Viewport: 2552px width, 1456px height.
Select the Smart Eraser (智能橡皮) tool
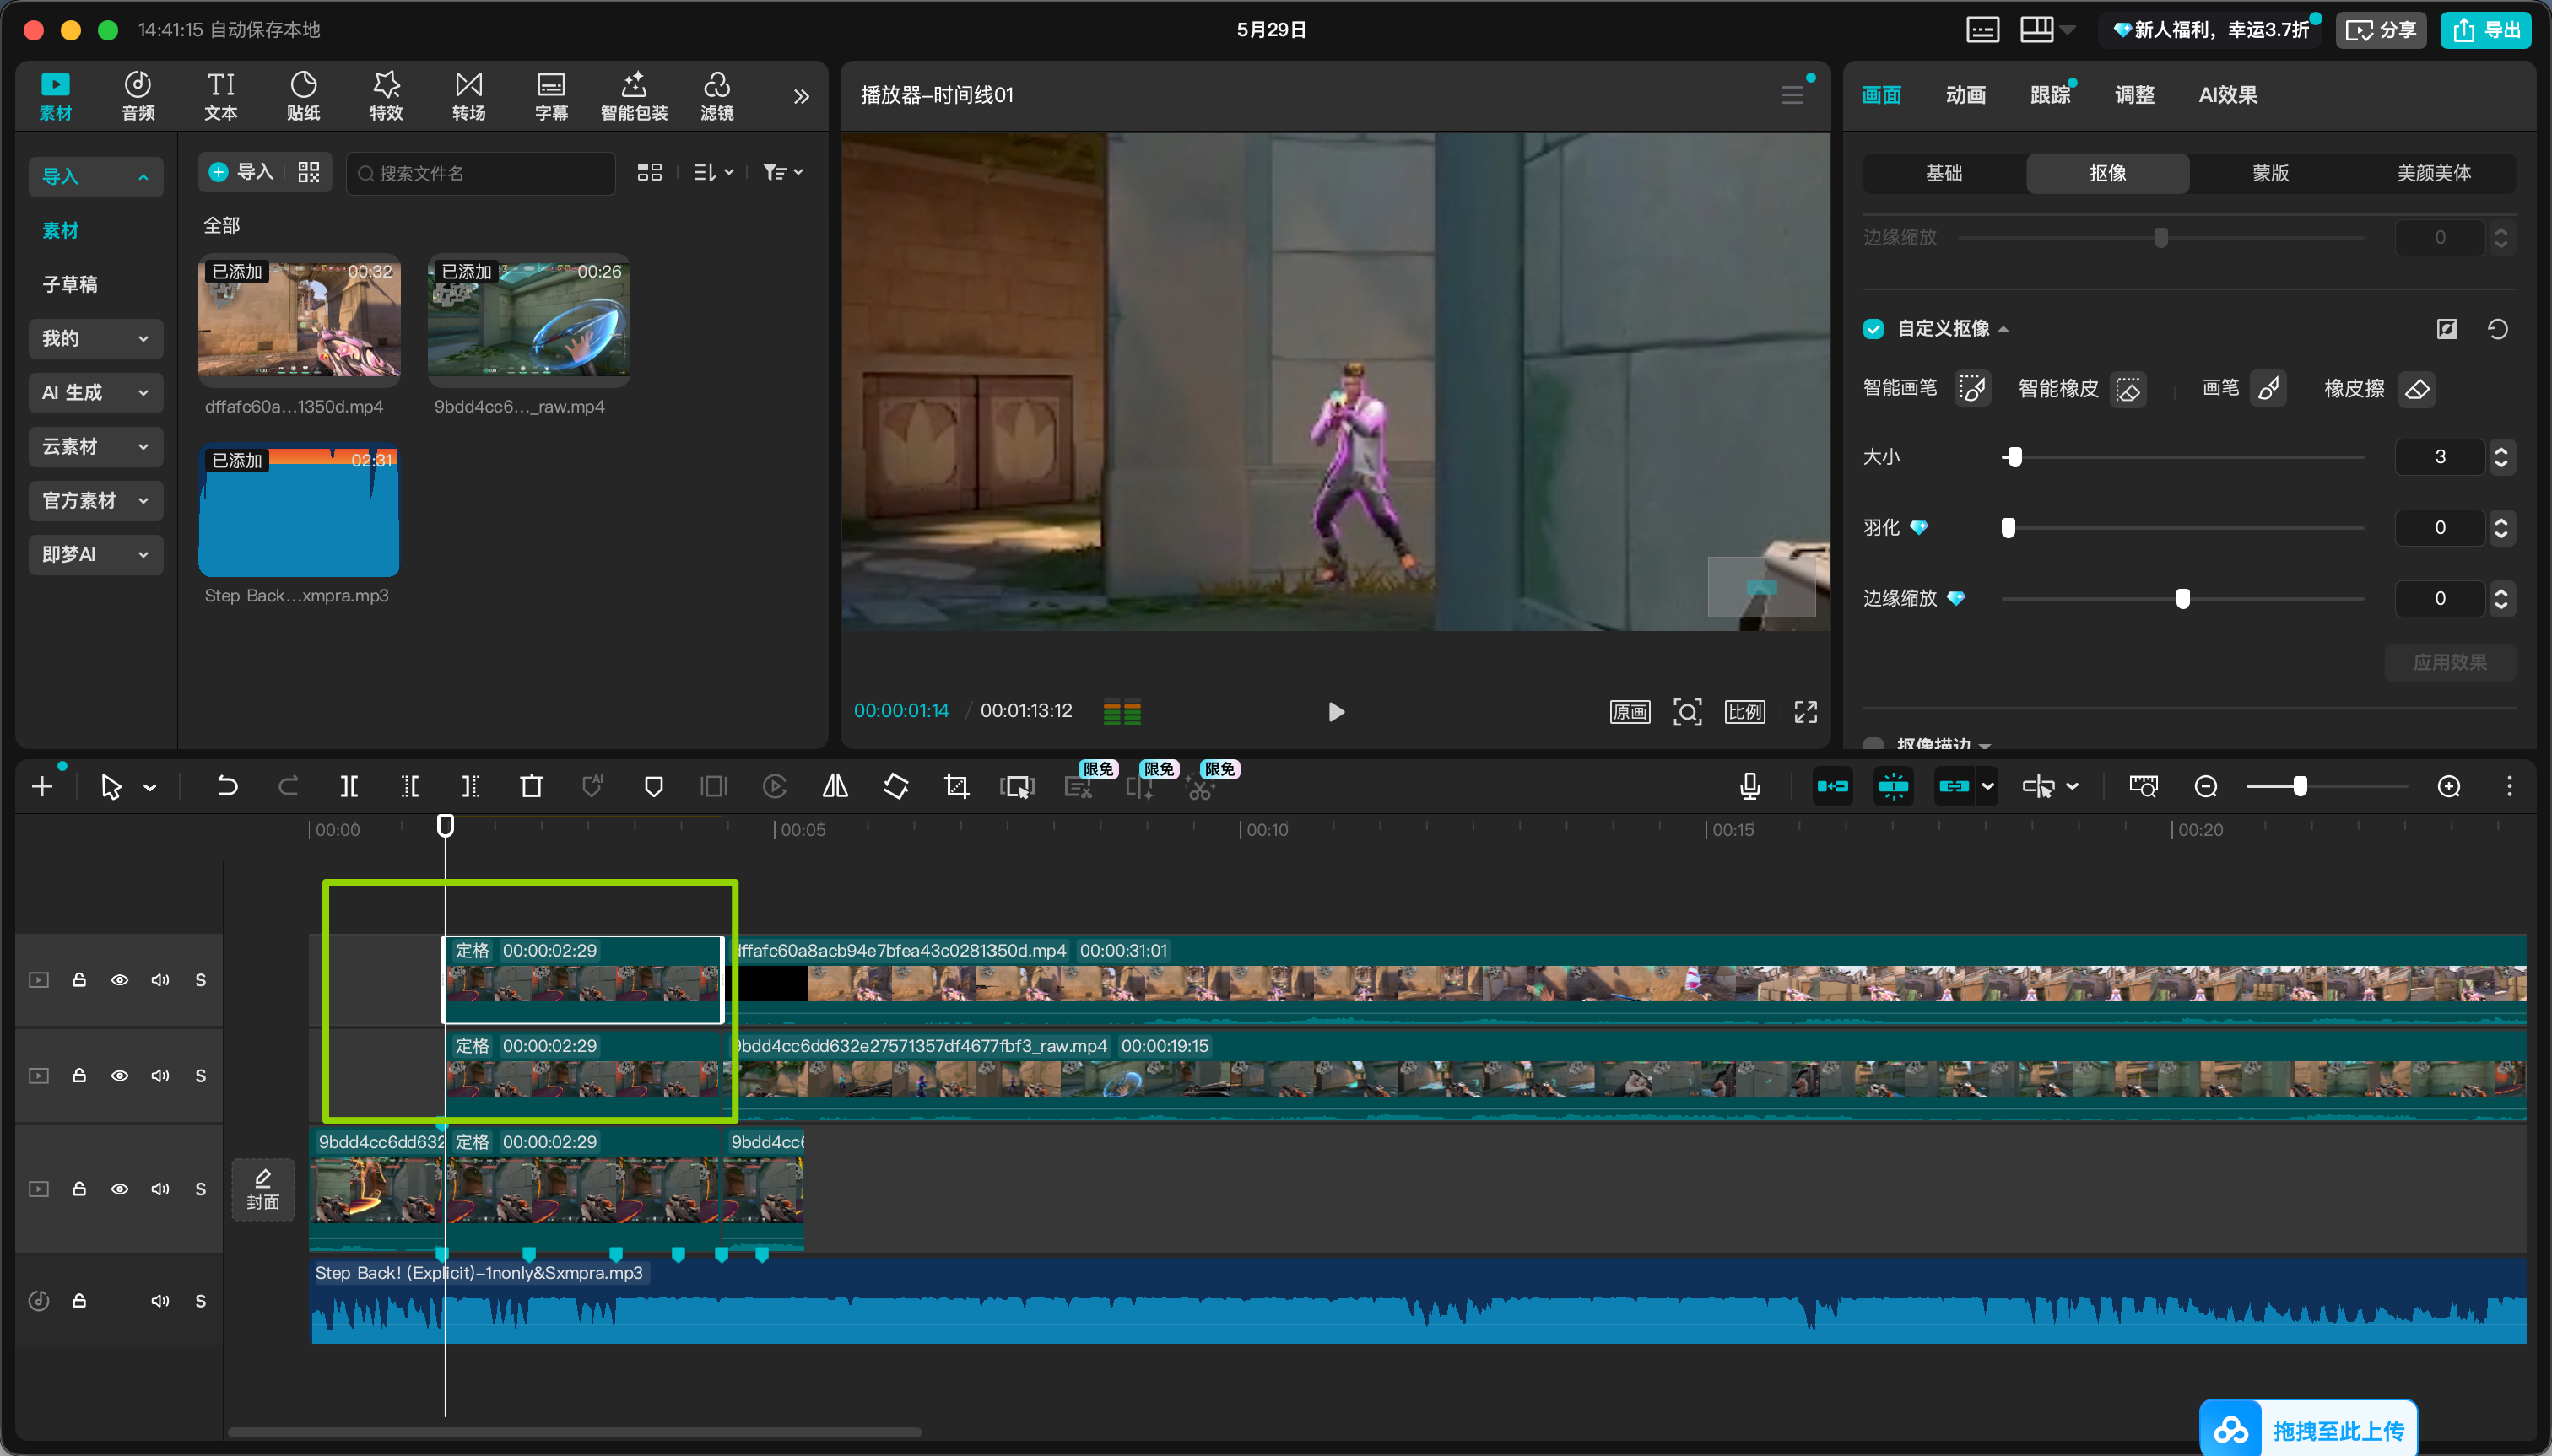2128,389
